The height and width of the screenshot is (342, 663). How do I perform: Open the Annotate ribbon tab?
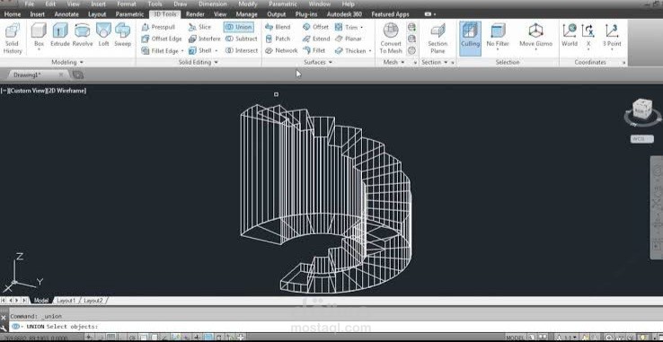(66, 14)
